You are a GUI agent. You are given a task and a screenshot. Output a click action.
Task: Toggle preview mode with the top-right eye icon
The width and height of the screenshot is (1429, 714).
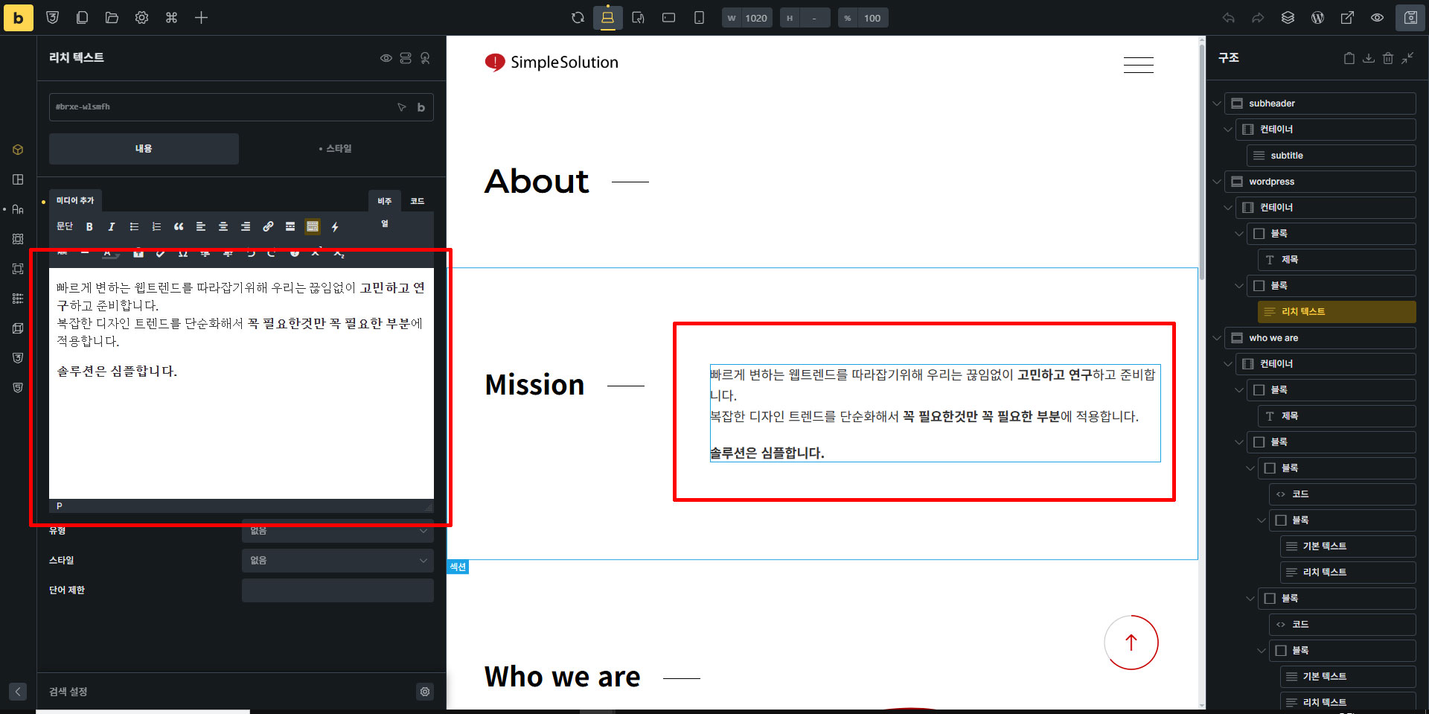tap(1377, 18)
